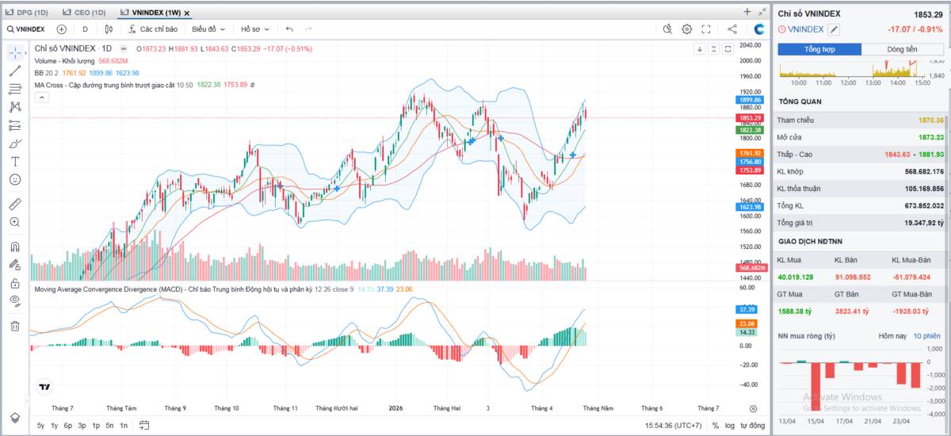951x436 pixels.
Task: Open the D interval selector
Action: click(85, 29)
